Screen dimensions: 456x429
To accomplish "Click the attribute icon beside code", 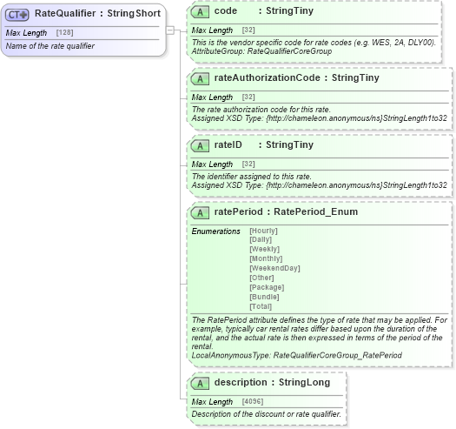I will (x=200, y=12).
